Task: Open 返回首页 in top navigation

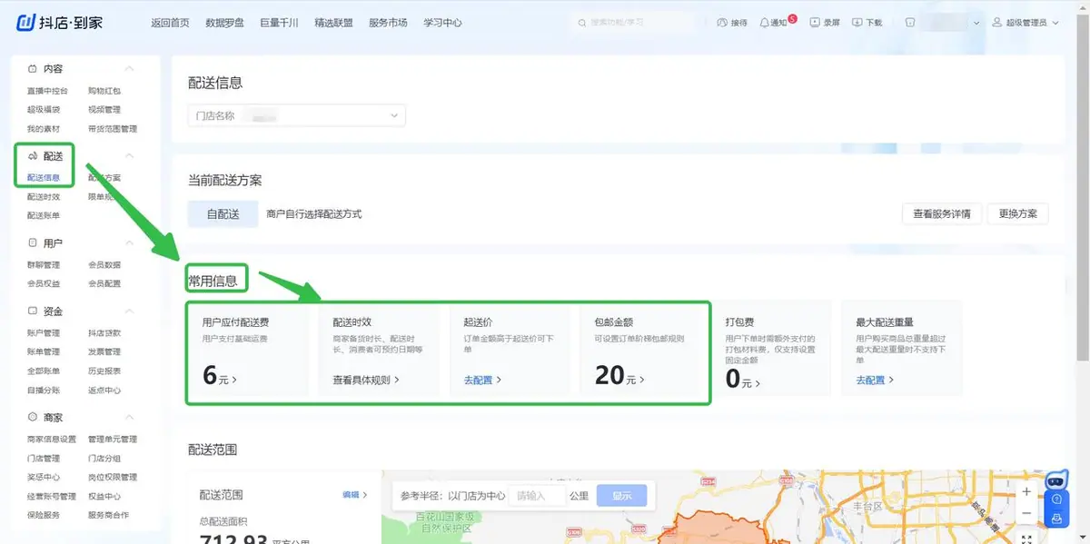Action: tap(170, 23)
